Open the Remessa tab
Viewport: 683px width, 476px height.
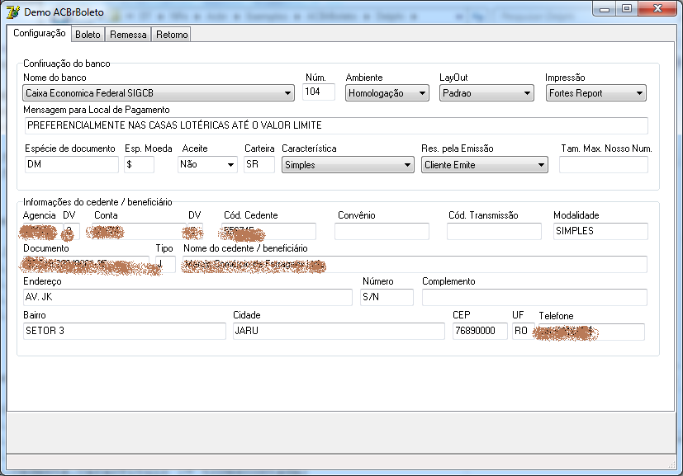[128, 35]
